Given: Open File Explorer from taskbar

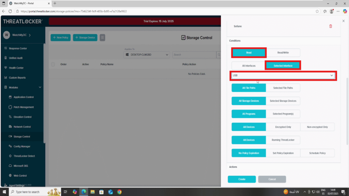Looking at the screenshot, I should tap(93, 192).
